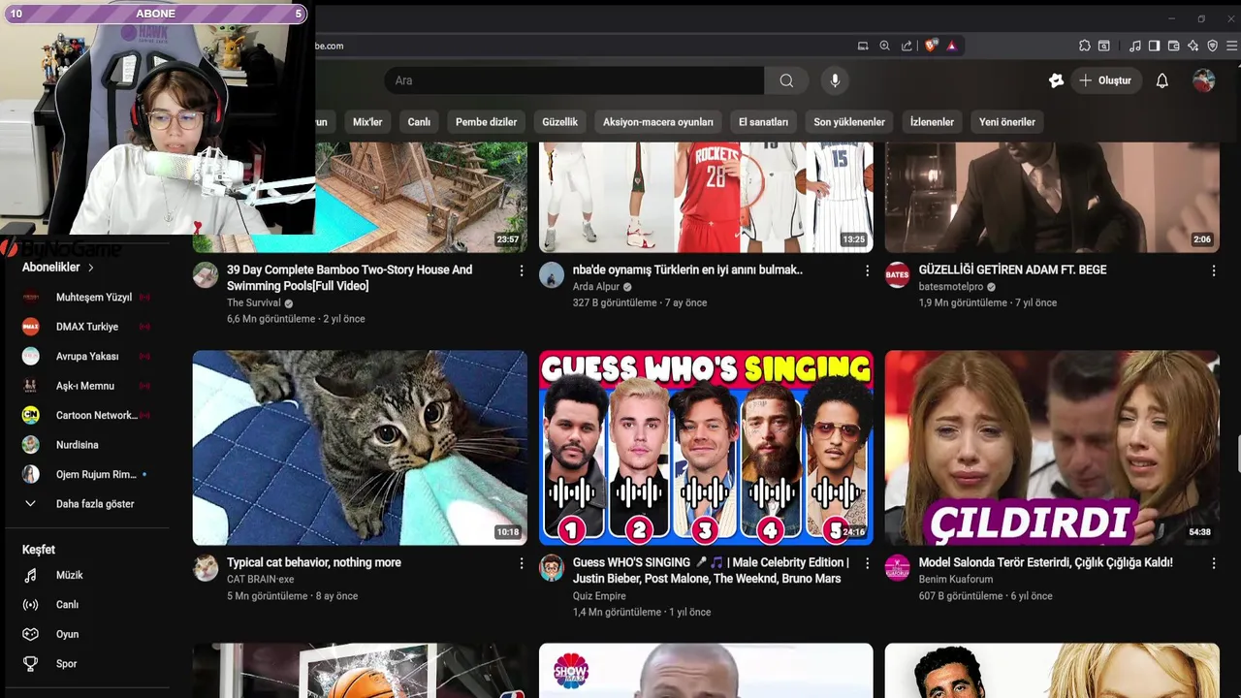This screenshot has width=1241, height=698.
Task: Open Brave Shields lion icon
Action: click(x=931, y=46)
